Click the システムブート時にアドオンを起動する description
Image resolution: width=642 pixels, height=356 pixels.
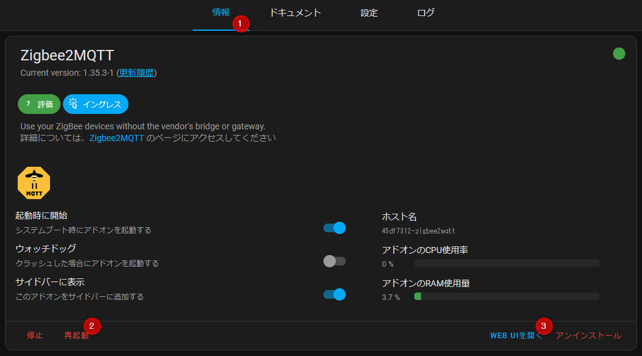click(x=83, y=230)
